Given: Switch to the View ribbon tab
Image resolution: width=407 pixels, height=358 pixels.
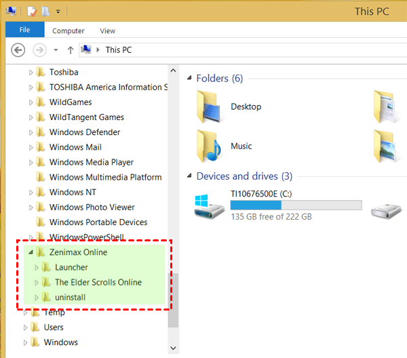Looking at the screenshot, I should click(x=107, y=31).
